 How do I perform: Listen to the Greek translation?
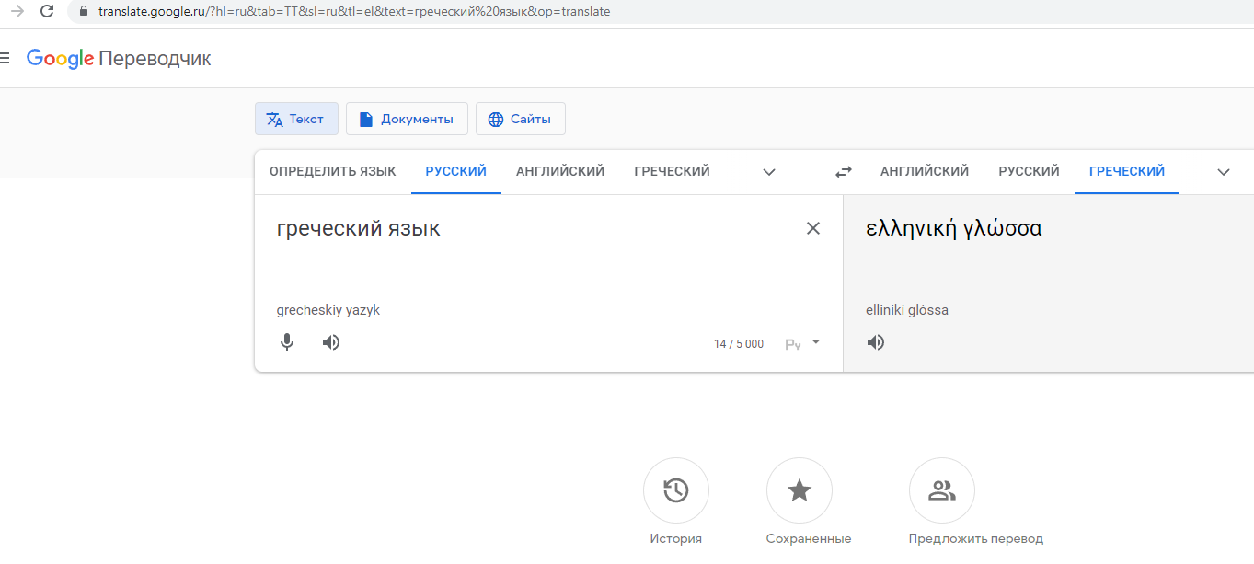[876, 342]
